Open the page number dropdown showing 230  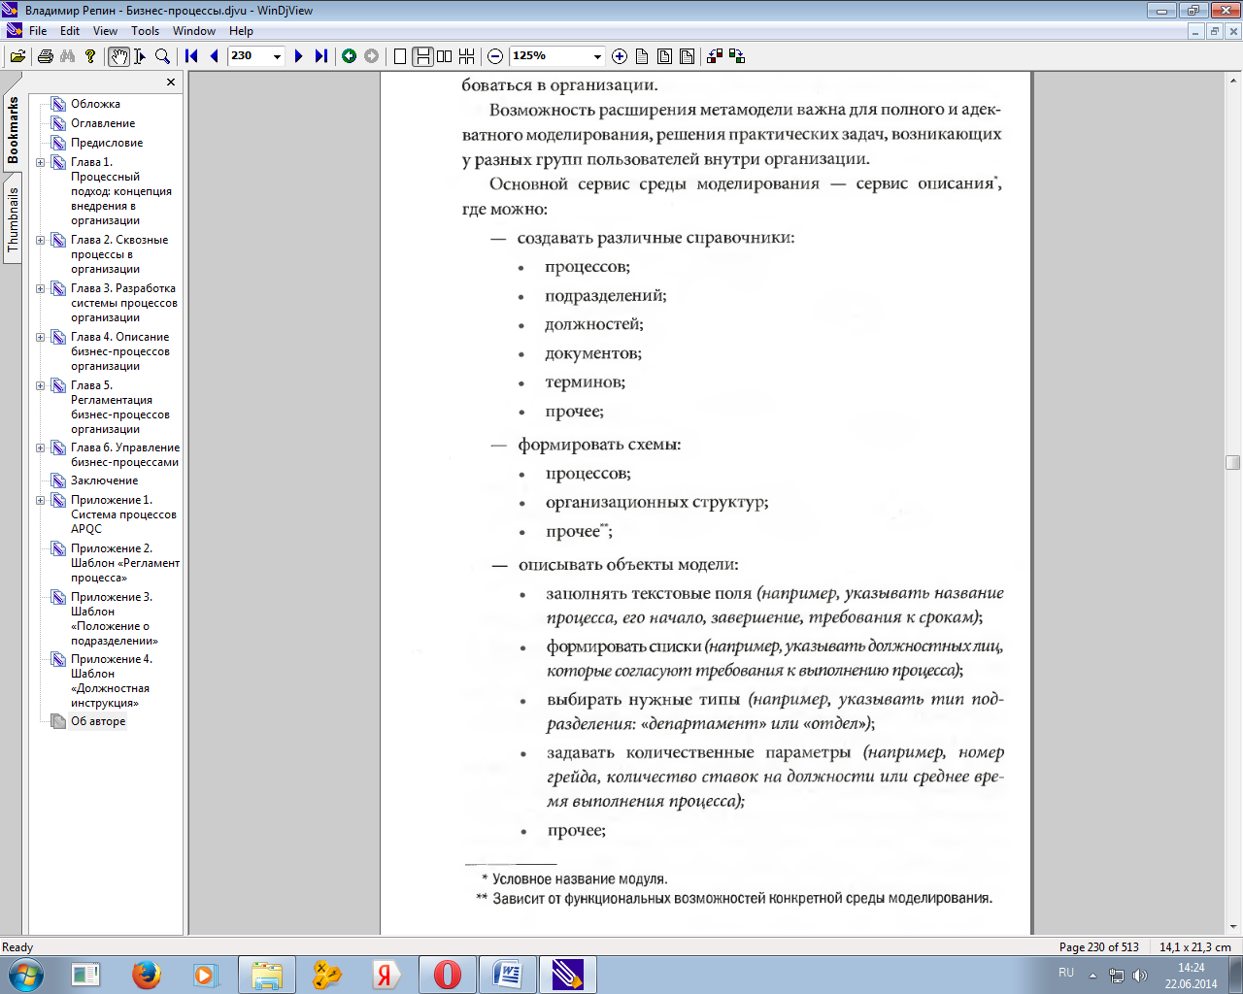(x=277, y=56)
